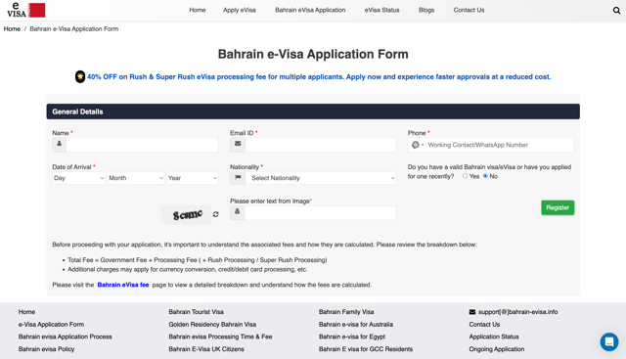
Task: Open the phone country code selector
Action: [418, 145]
